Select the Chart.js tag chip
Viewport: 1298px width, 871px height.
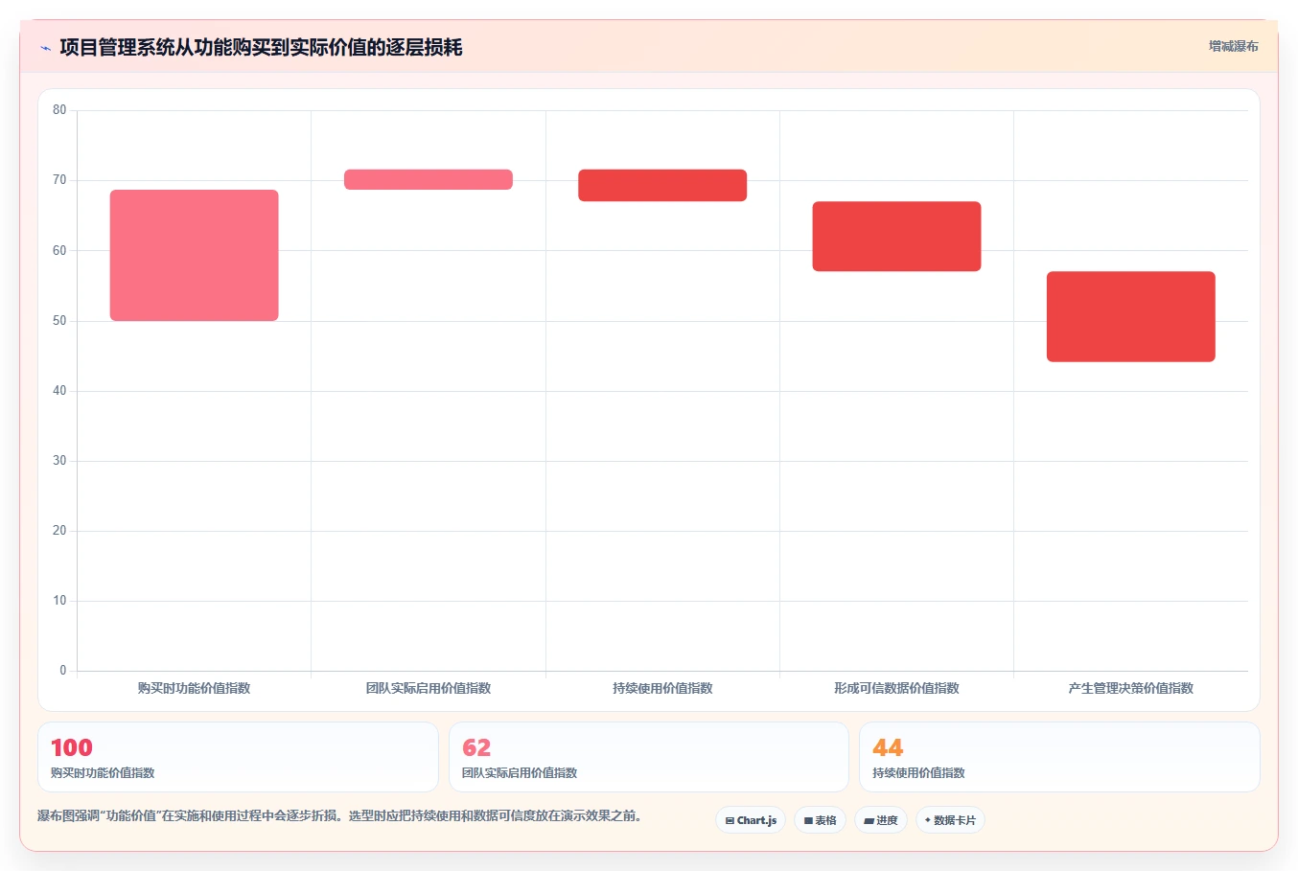point(751,820)
